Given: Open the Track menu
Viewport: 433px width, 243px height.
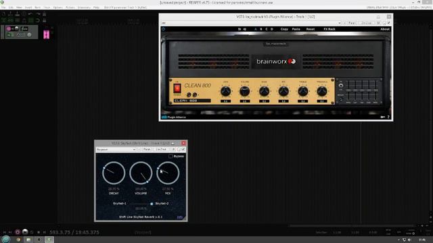Looking at the screenshot, I should (x=47, y=7).
